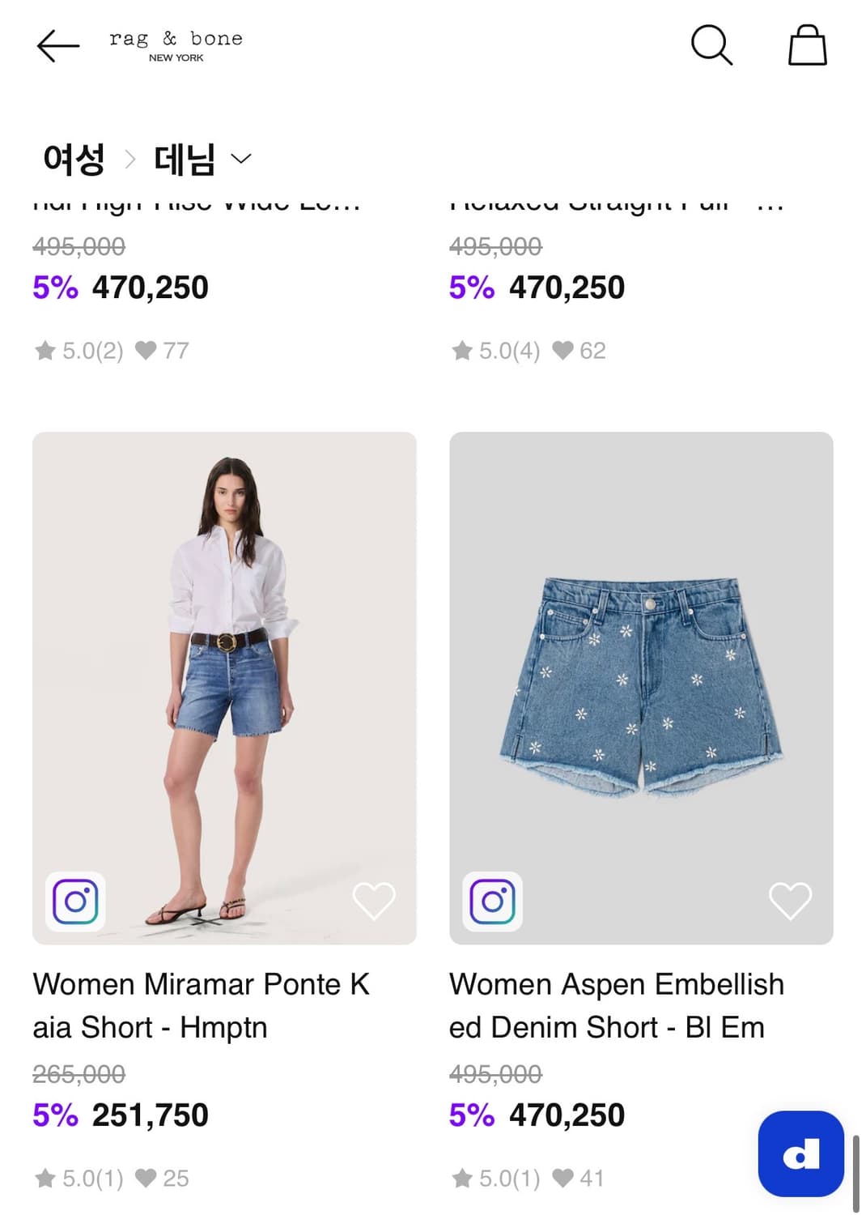Open Women Miramar Ponte Kaia Short title

tap(201, 1005)
